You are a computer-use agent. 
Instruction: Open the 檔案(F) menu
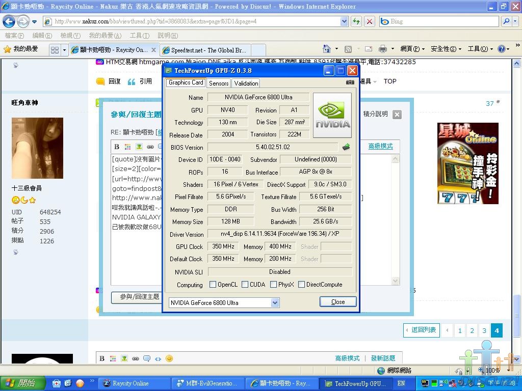(x=14, y=36)
